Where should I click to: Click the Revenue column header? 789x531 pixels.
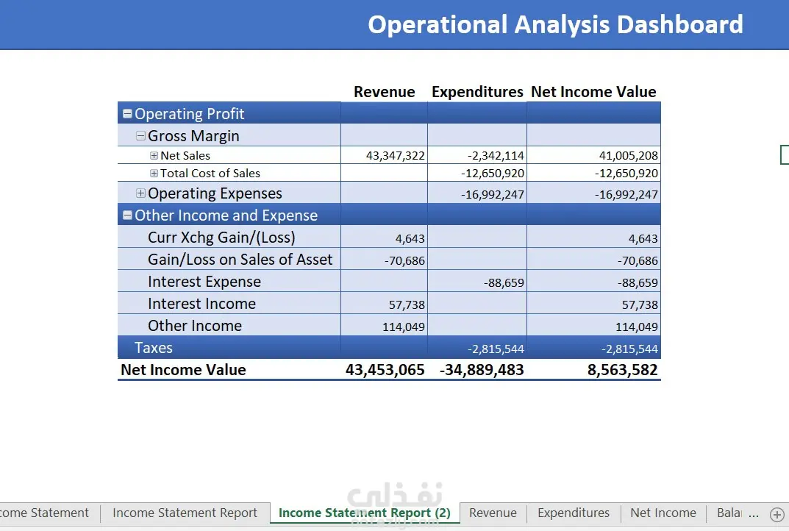pyautogui.click(x=385, y=92)
